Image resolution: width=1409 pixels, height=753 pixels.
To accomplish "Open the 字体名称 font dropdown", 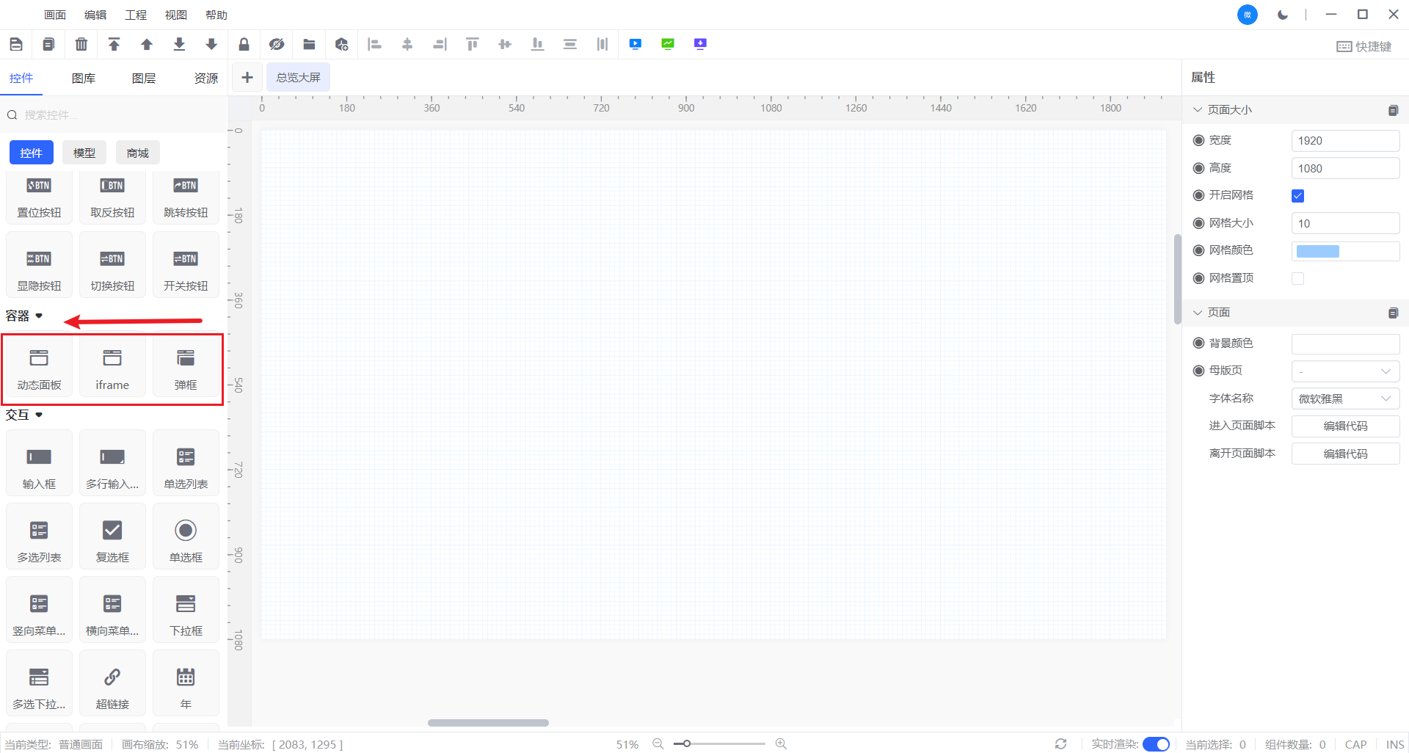I will (1344, 399).
